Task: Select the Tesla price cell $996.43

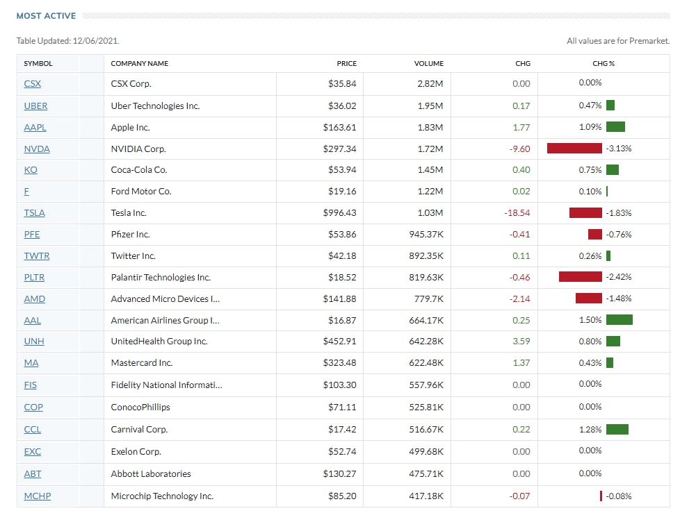Action: click(339, 213)
